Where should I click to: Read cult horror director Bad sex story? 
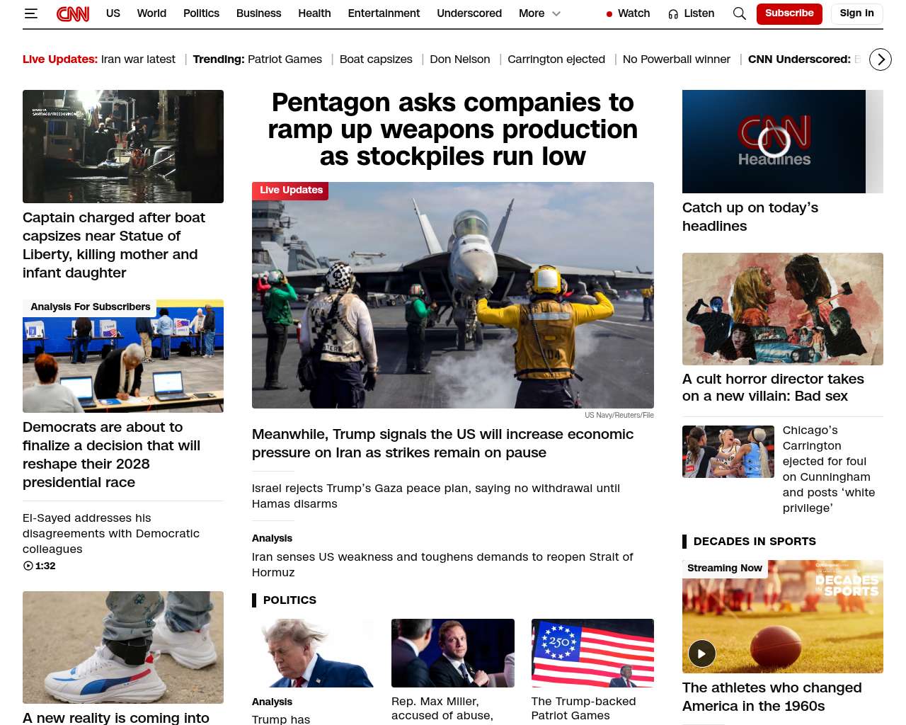(x=773, y=387)
